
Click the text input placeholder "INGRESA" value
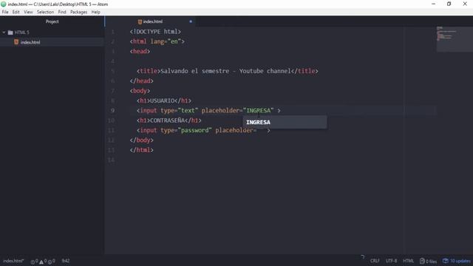point(259,111)
